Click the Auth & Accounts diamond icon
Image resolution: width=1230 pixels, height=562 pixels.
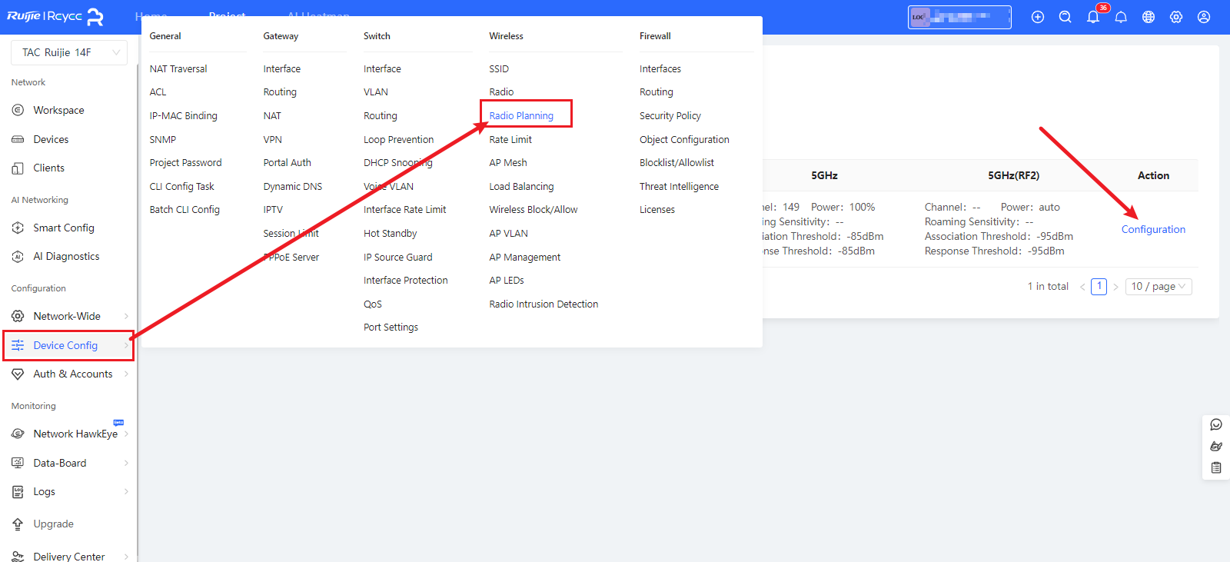tap(18, 374)
